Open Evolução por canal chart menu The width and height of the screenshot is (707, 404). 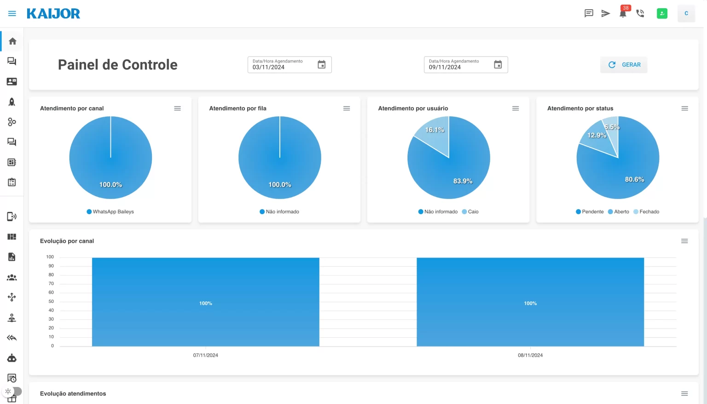point(684,241)
